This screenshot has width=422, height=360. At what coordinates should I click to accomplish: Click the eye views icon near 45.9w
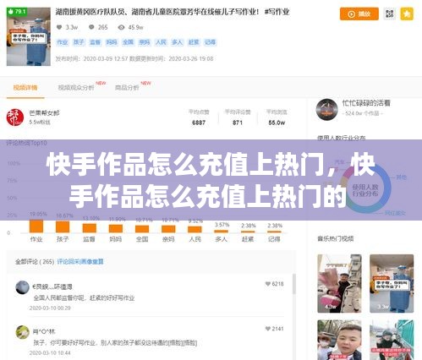click(121, 27)
